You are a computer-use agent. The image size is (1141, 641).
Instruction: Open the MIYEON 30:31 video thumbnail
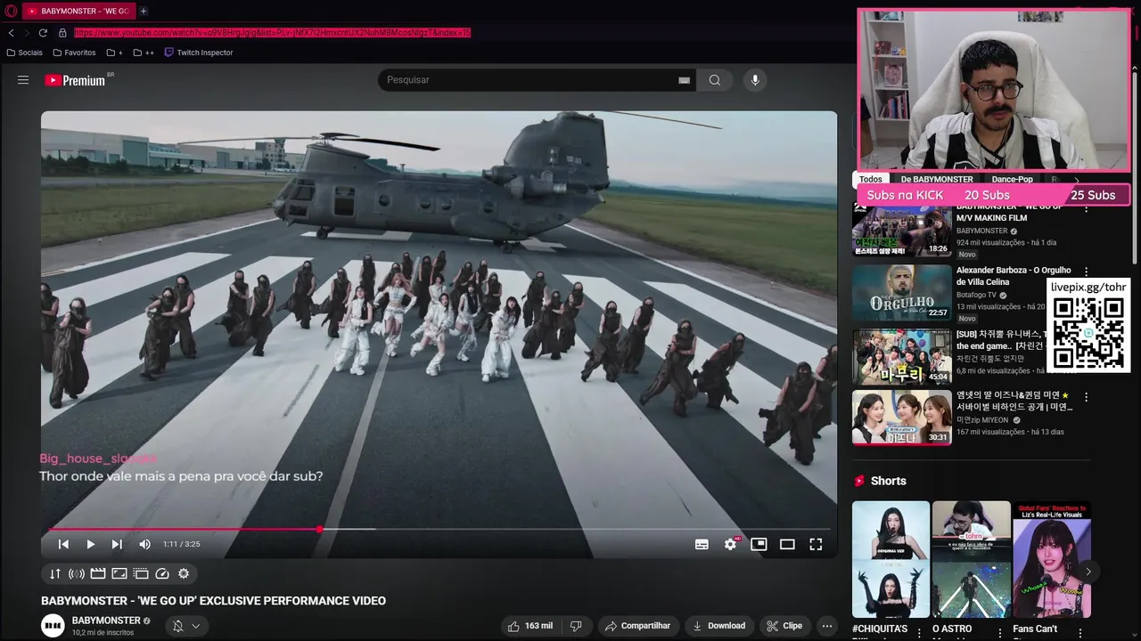point(901,418)
